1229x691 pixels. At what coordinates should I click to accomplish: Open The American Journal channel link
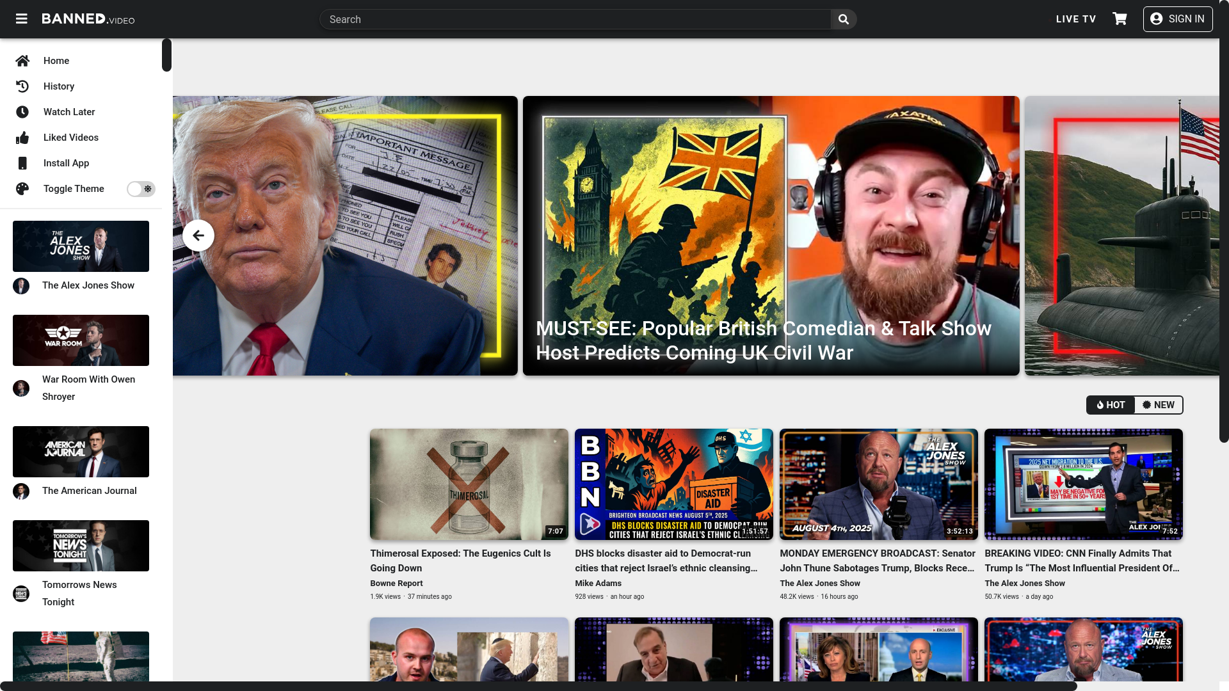coord(90,491)
